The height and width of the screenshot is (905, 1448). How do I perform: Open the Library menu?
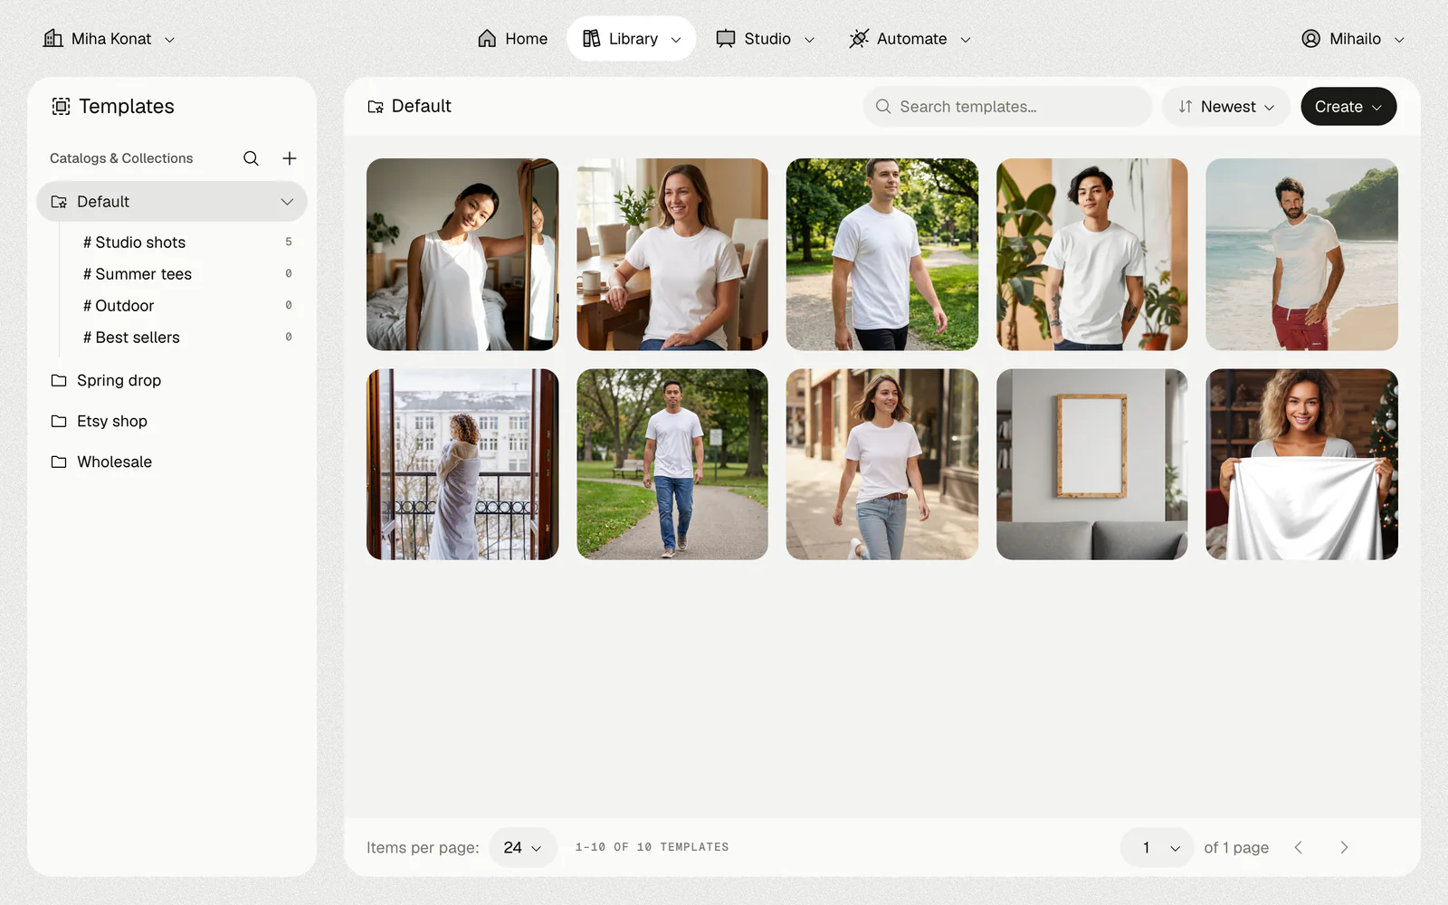pos(631,39)
